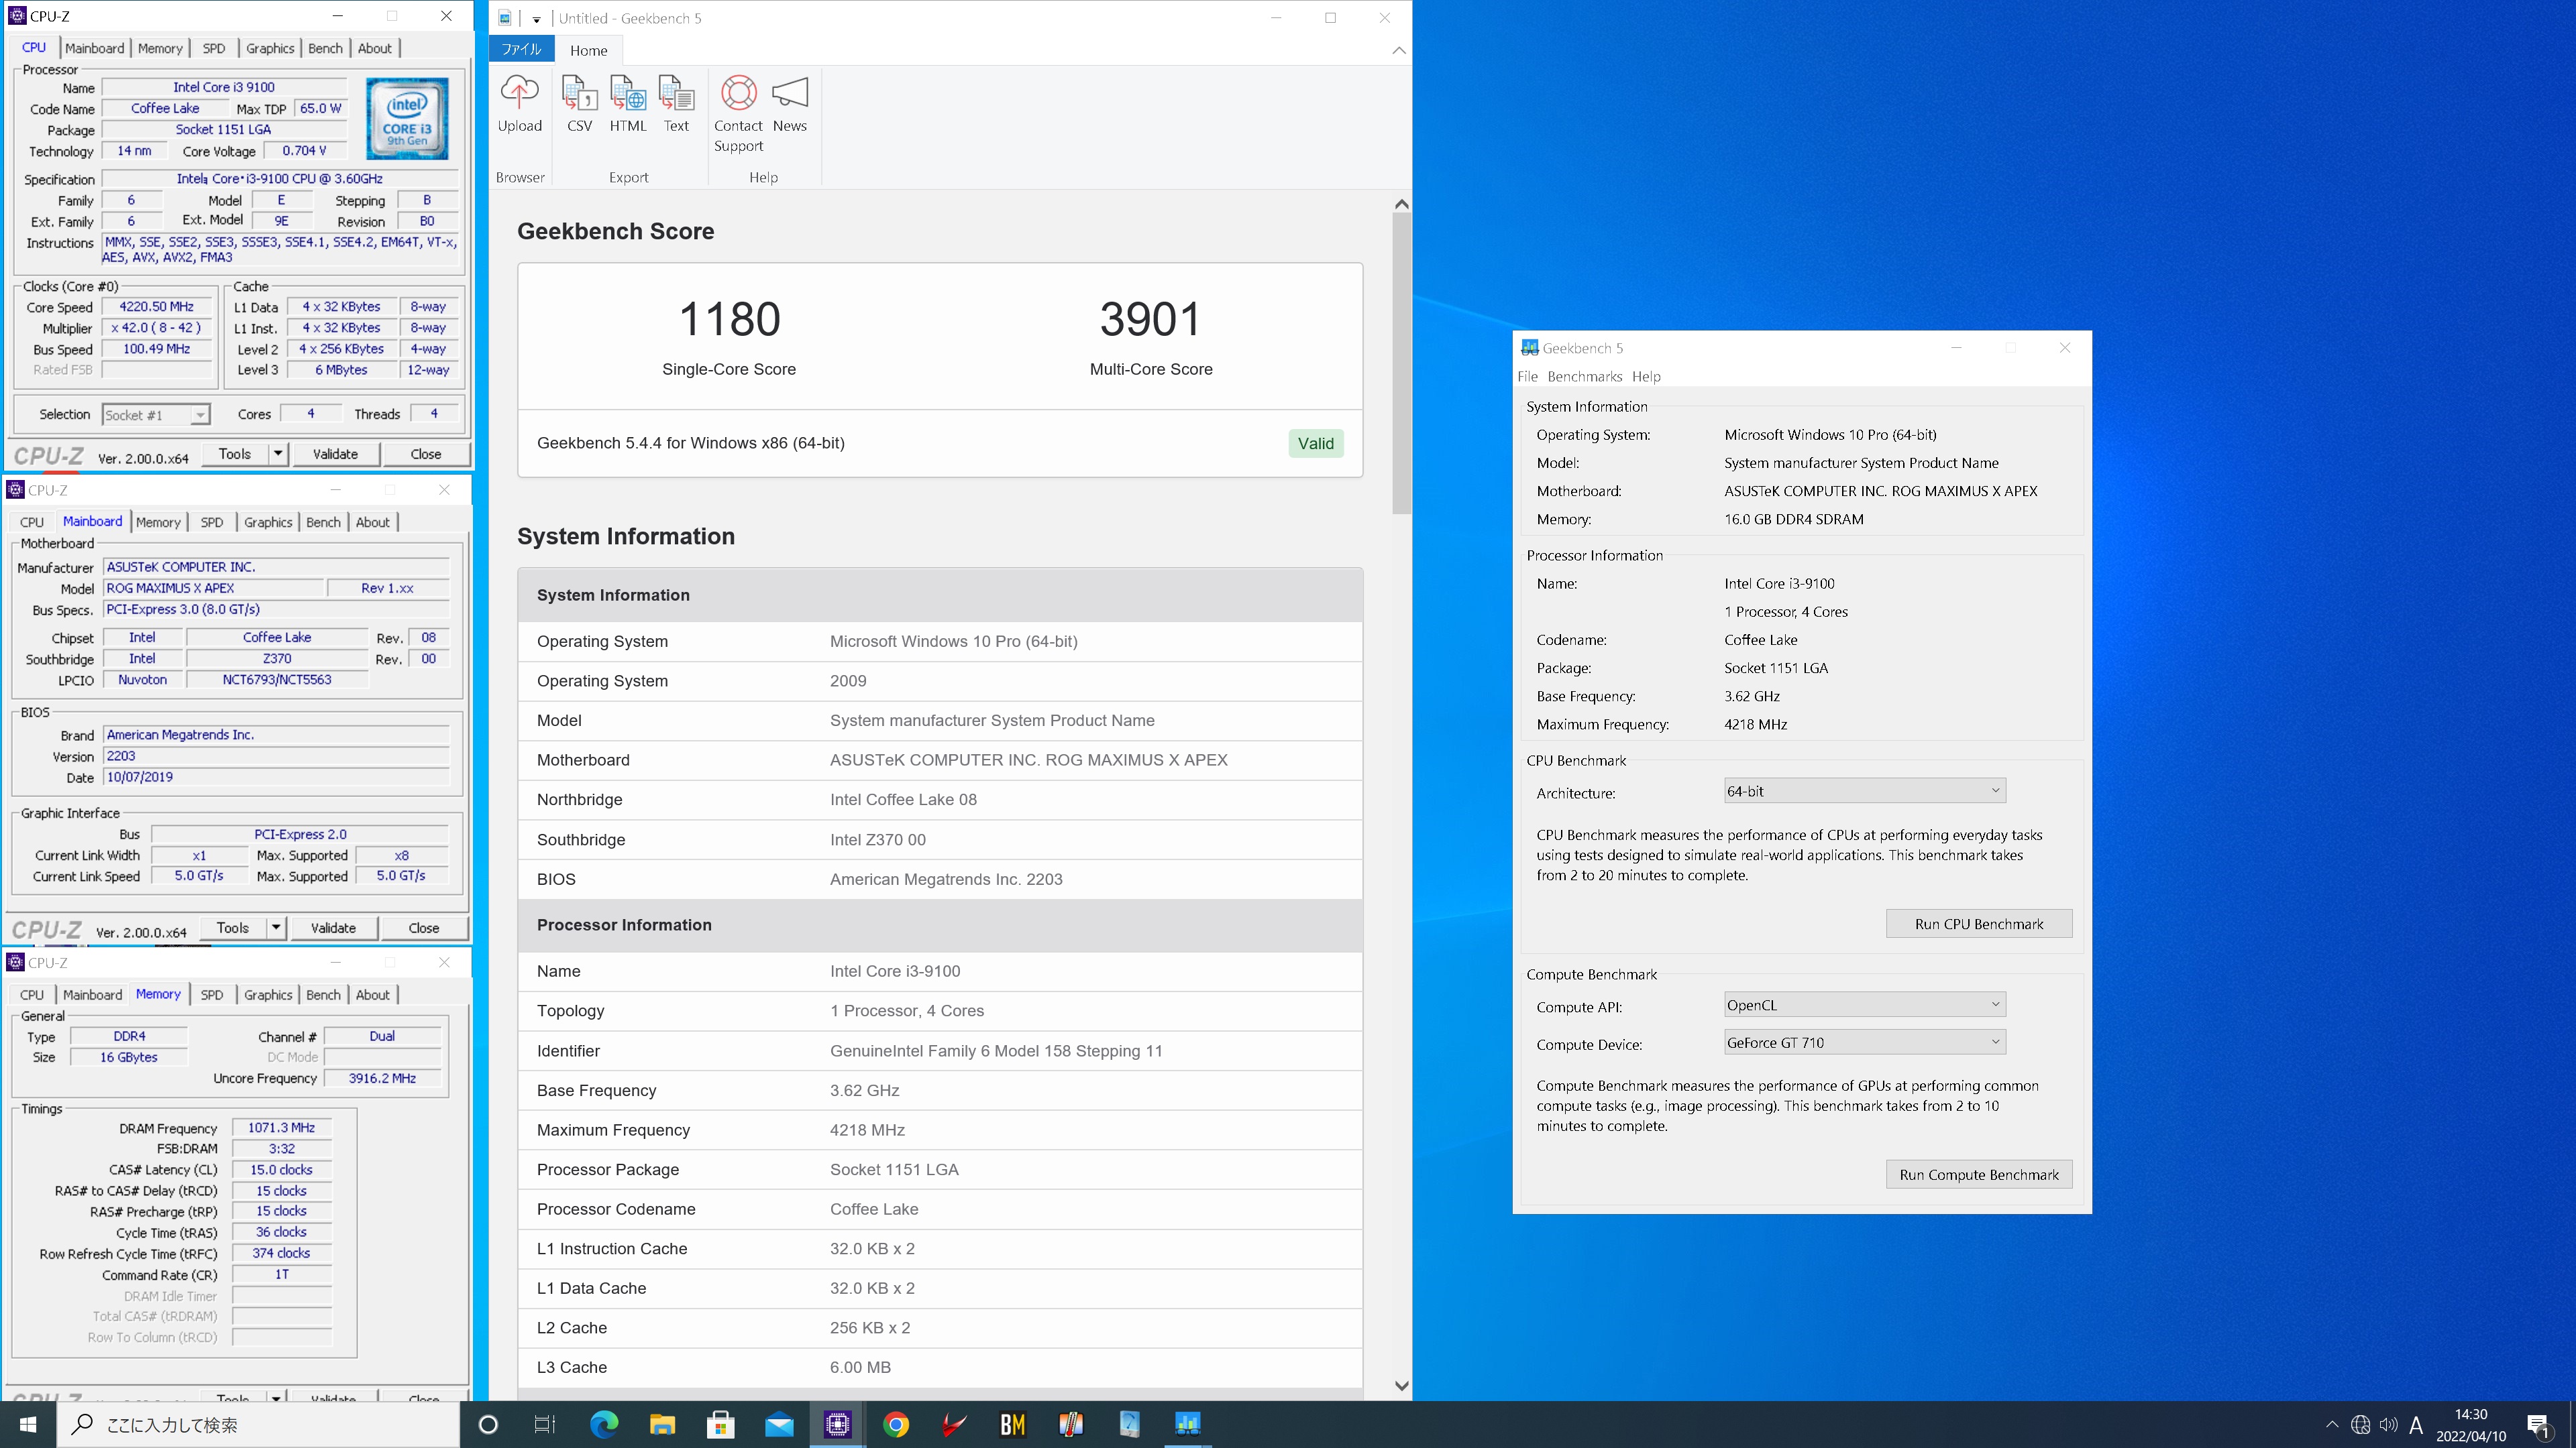
Task: Collapse the Geekbench ribbon with the chevron
Action: (1398, 50)
